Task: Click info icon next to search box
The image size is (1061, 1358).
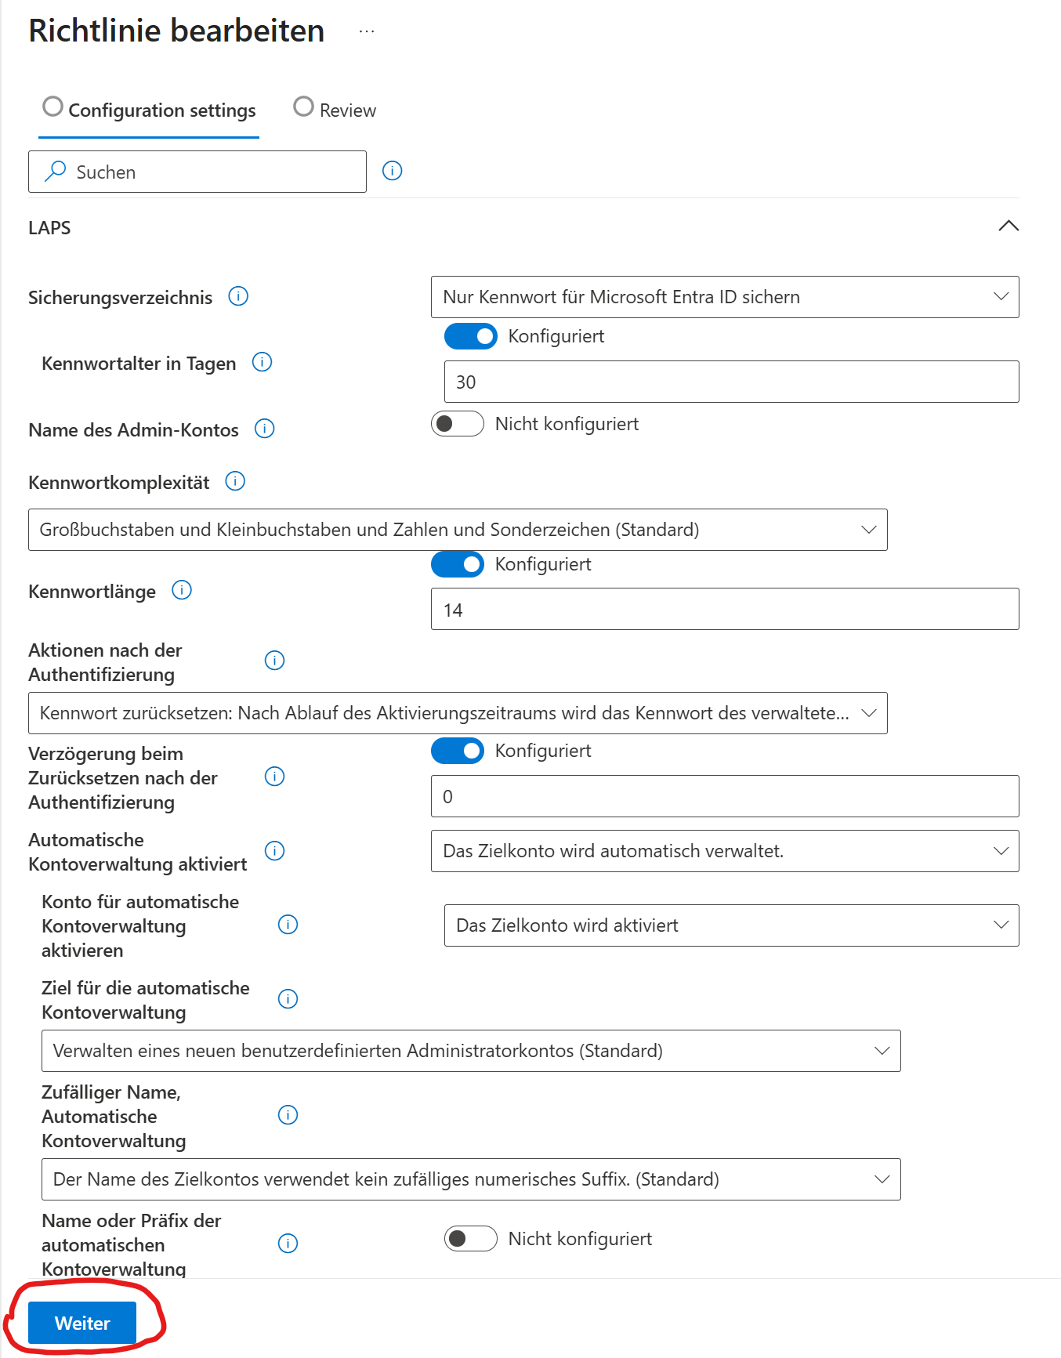Action: (x=392, y=171)
